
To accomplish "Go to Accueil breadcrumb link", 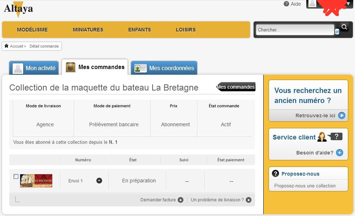I will click(16, 46).
